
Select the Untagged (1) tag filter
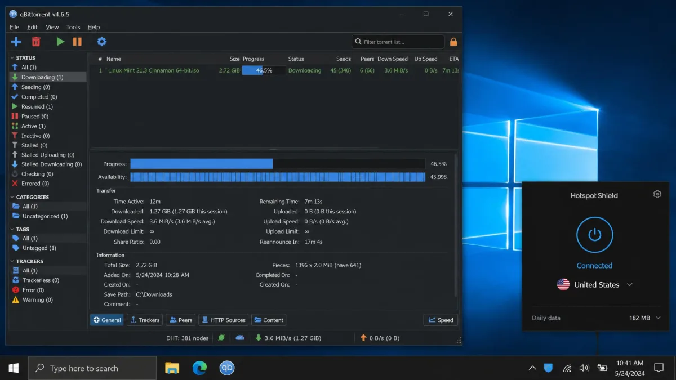[48, 248]
